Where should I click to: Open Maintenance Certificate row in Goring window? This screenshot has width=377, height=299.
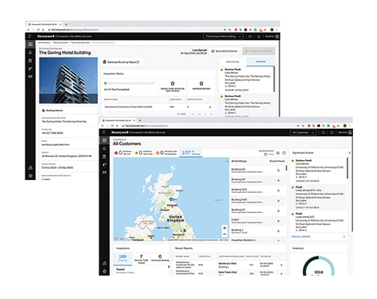159,107
